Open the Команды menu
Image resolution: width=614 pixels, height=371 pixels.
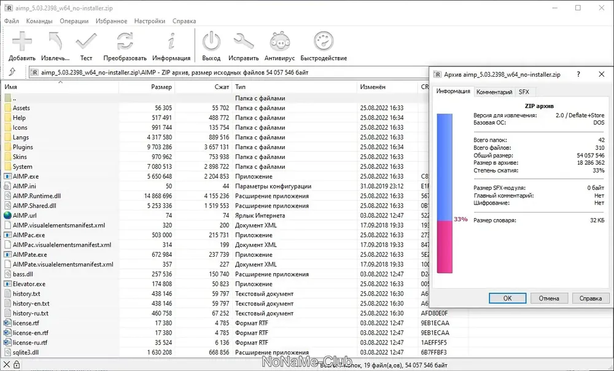pyautogui.click(x=39, y=21)
